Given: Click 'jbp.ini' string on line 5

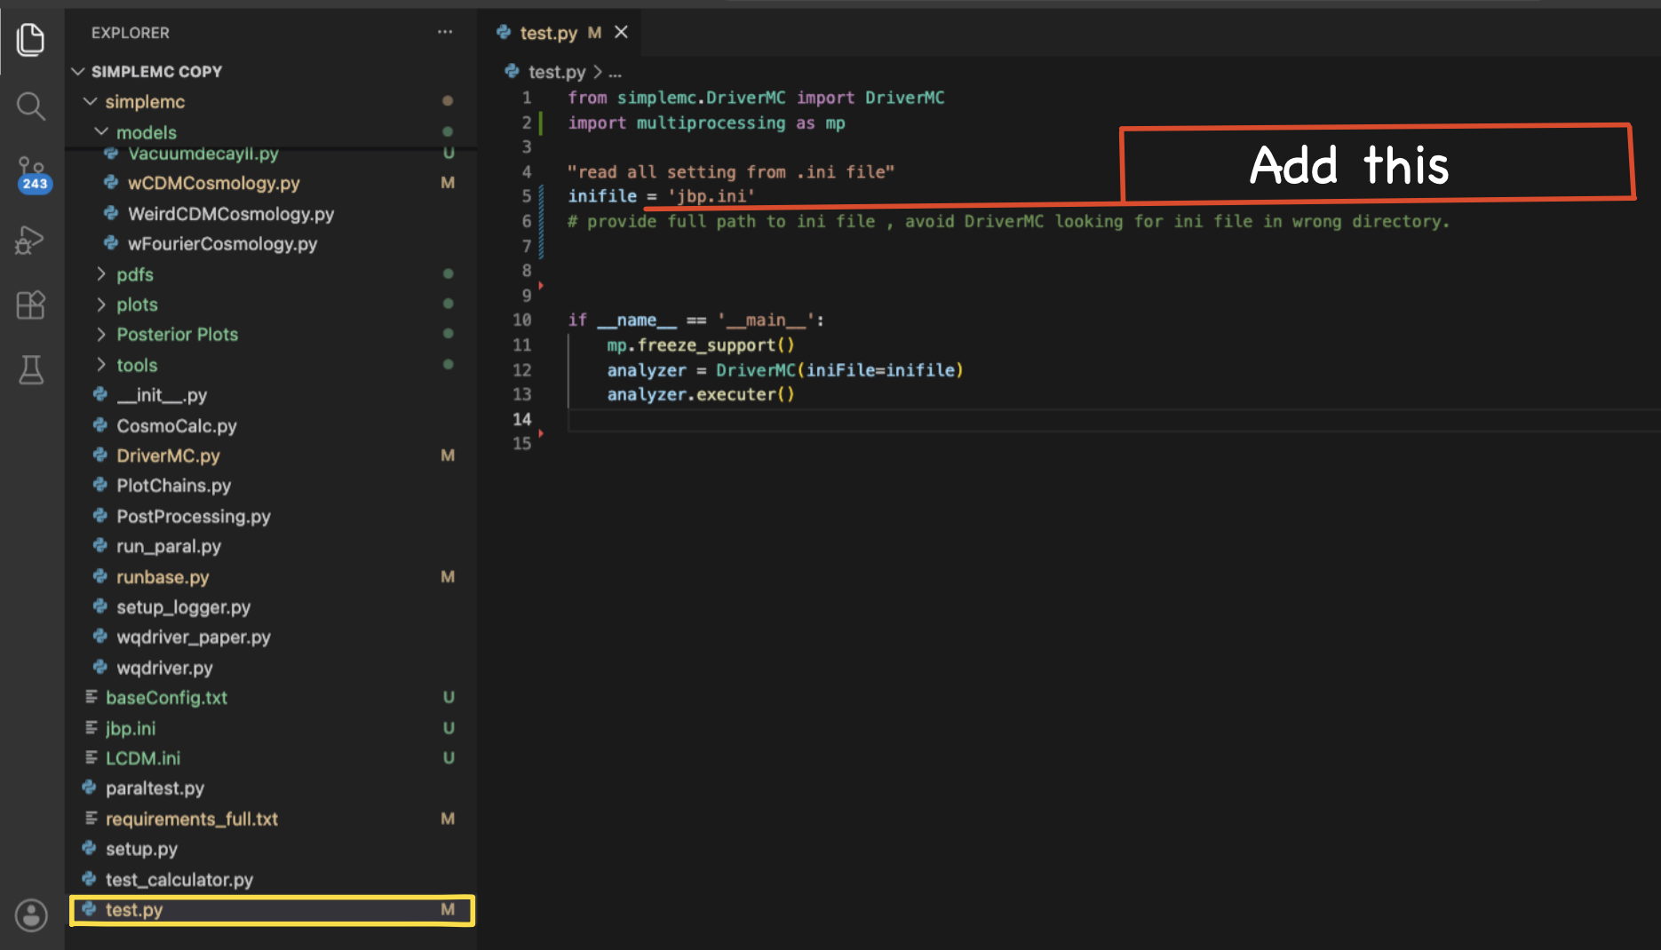Looking at the screenshot, I should point(711,196).
